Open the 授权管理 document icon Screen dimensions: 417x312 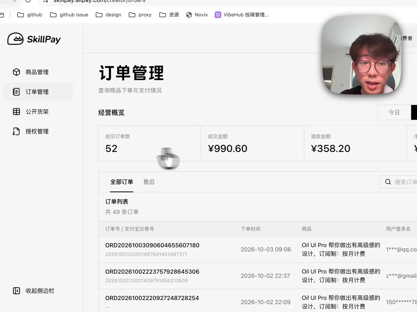click(16, 131)
